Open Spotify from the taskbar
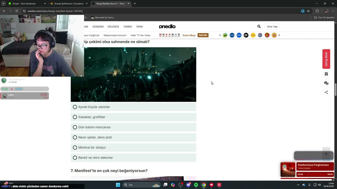This screenshot has width=337, height=189. 196,185
